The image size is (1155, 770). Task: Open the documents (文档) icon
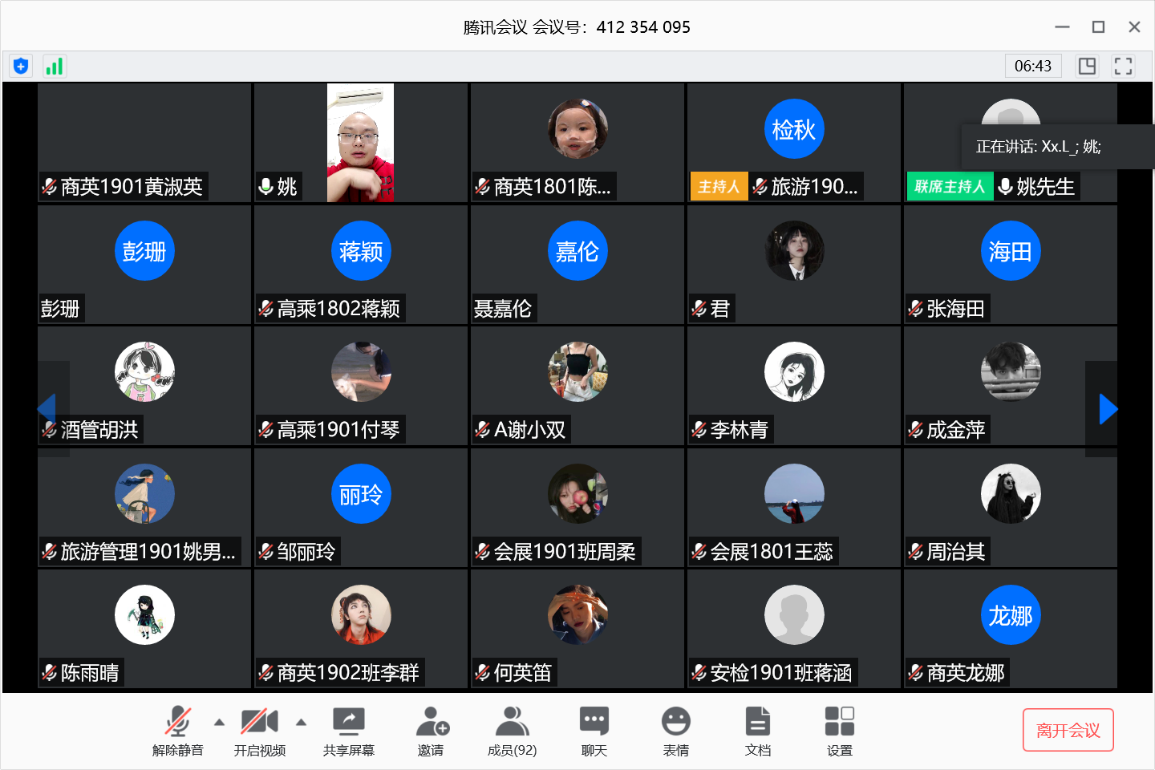click(x=757, y=730)
